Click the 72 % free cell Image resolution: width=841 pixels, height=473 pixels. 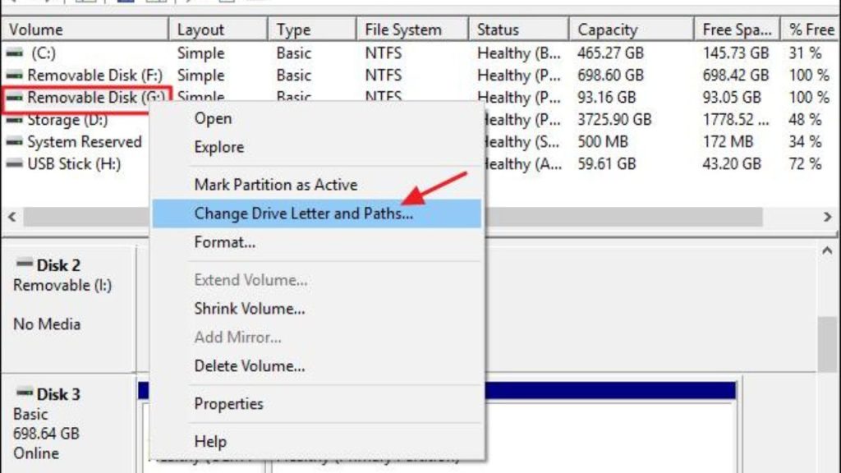coord(805,163)
